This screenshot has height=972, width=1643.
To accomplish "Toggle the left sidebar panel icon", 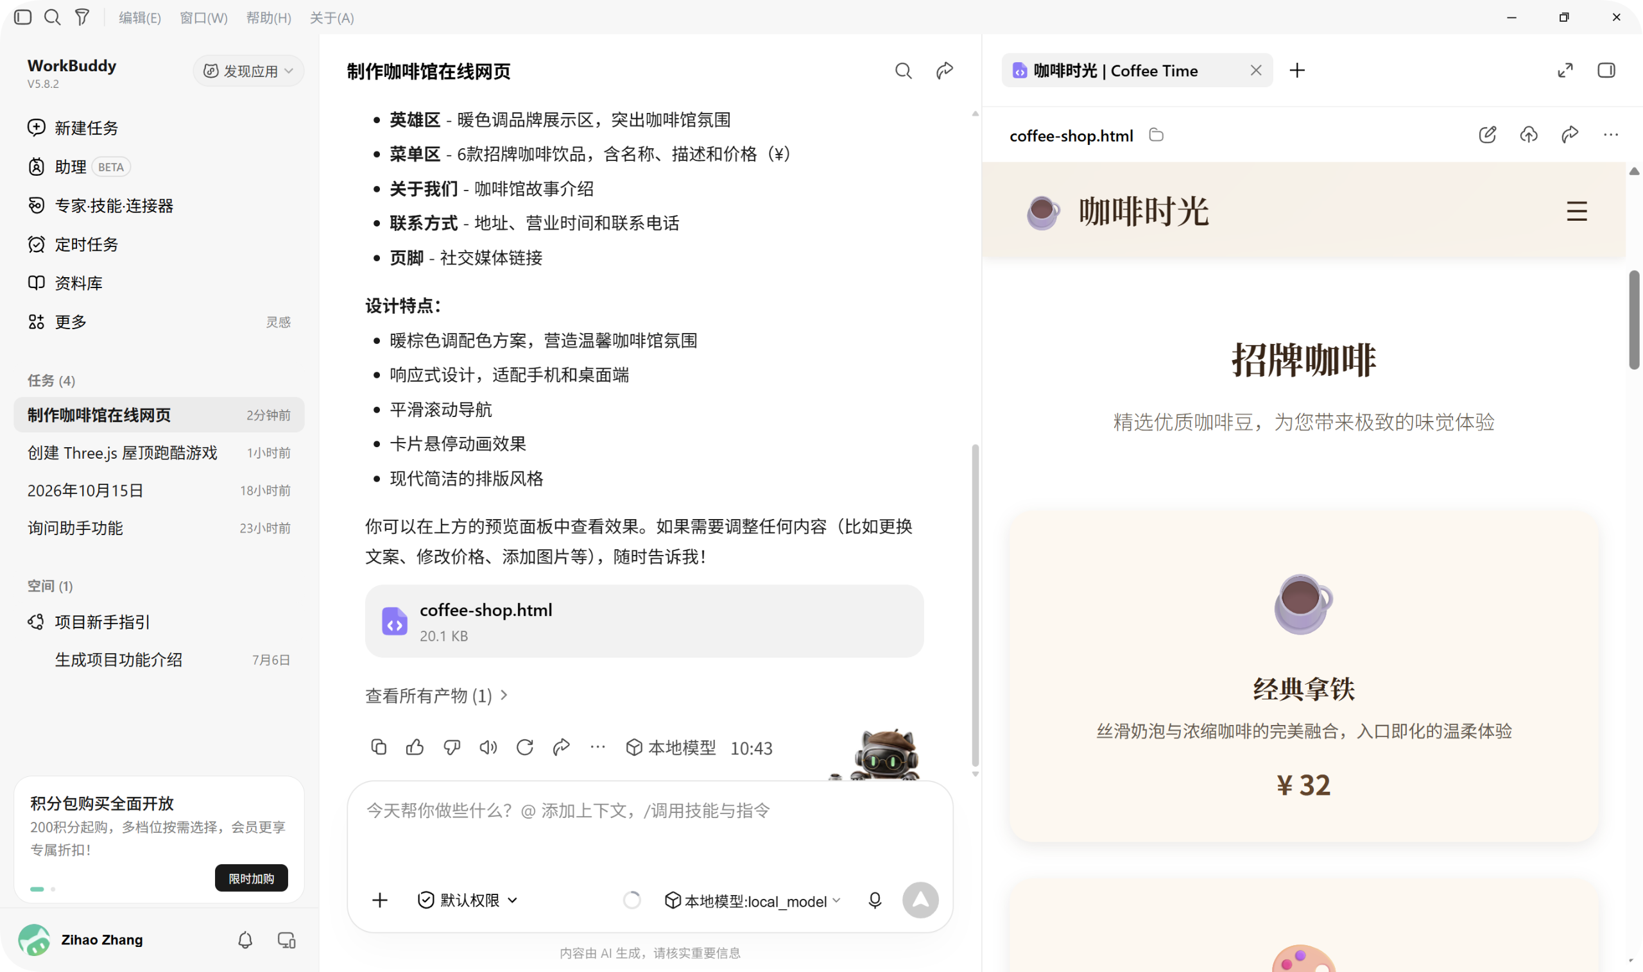I will click(23, 17).
